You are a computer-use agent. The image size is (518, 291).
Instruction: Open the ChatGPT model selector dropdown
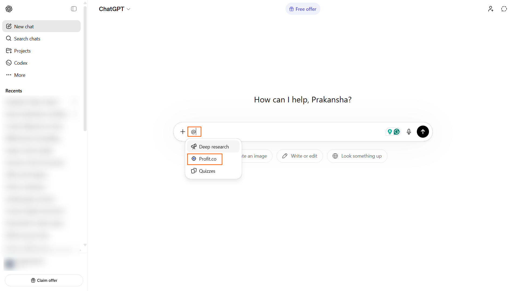pyautogui.click(x=114, y=9)
